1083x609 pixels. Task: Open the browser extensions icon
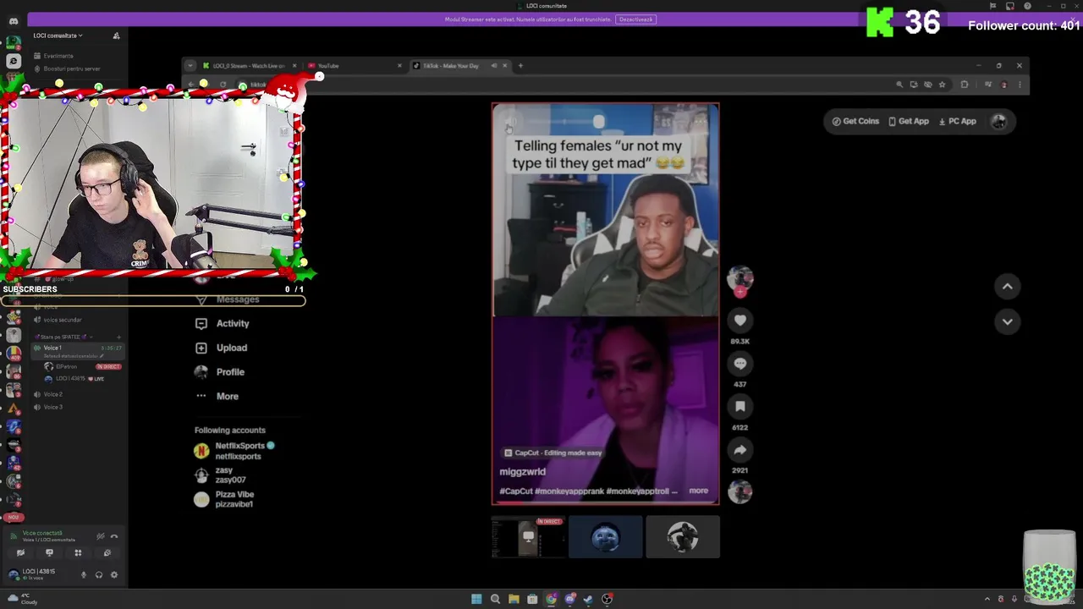965,85
